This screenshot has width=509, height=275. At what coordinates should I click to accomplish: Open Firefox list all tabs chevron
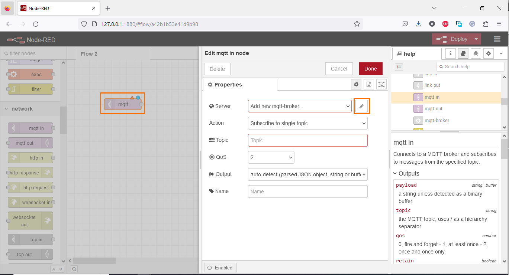click(x=435, y=8)
